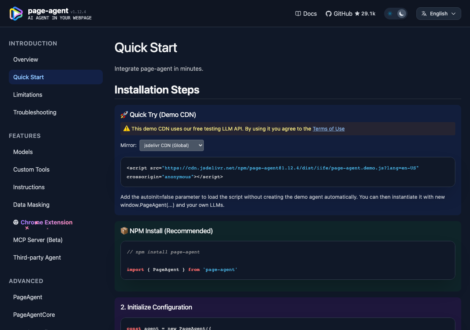Viewport: 470px width, 330px height.
Task: Click the translate language icon
Action: (424, 14)
